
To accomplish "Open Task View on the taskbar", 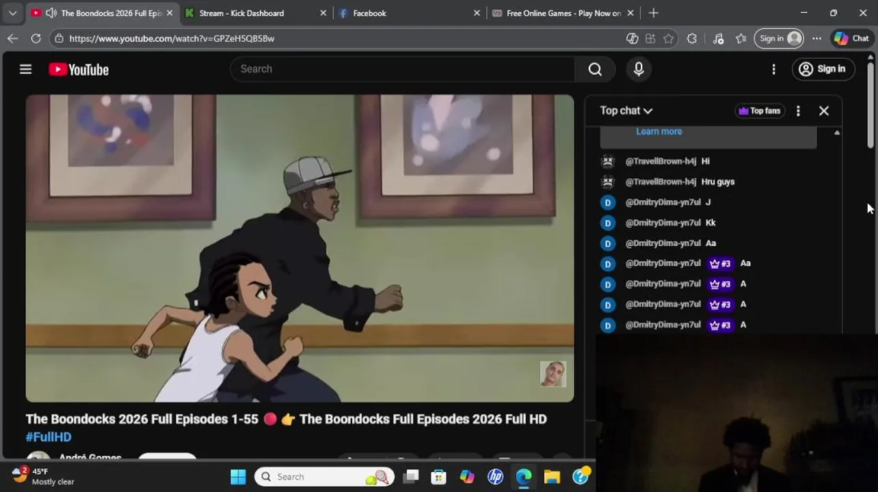I will pyautogui.click(x=410, y=476).
